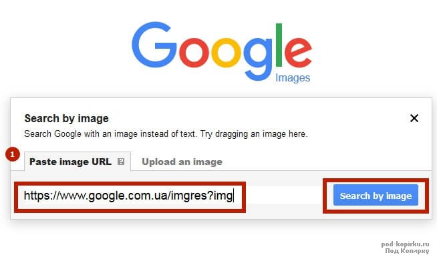Click the first red o in the Google logo

point(194,53)
